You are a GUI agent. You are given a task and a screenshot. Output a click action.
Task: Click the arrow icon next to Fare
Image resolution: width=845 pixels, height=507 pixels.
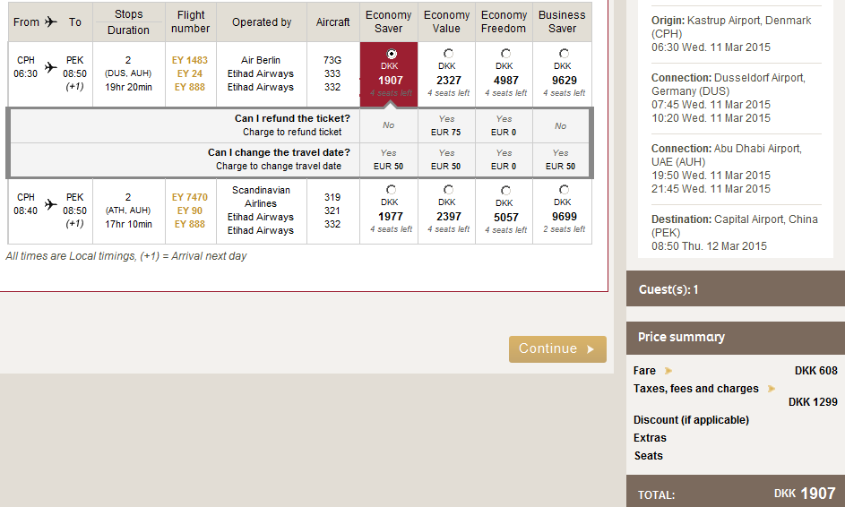(x=668, y=371)
